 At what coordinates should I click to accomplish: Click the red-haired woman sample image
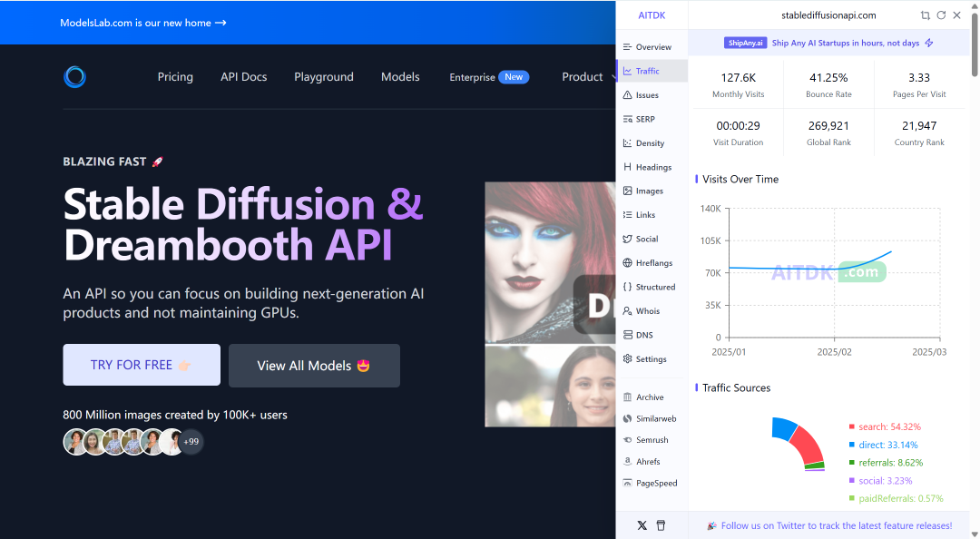[x=550, y=262]
